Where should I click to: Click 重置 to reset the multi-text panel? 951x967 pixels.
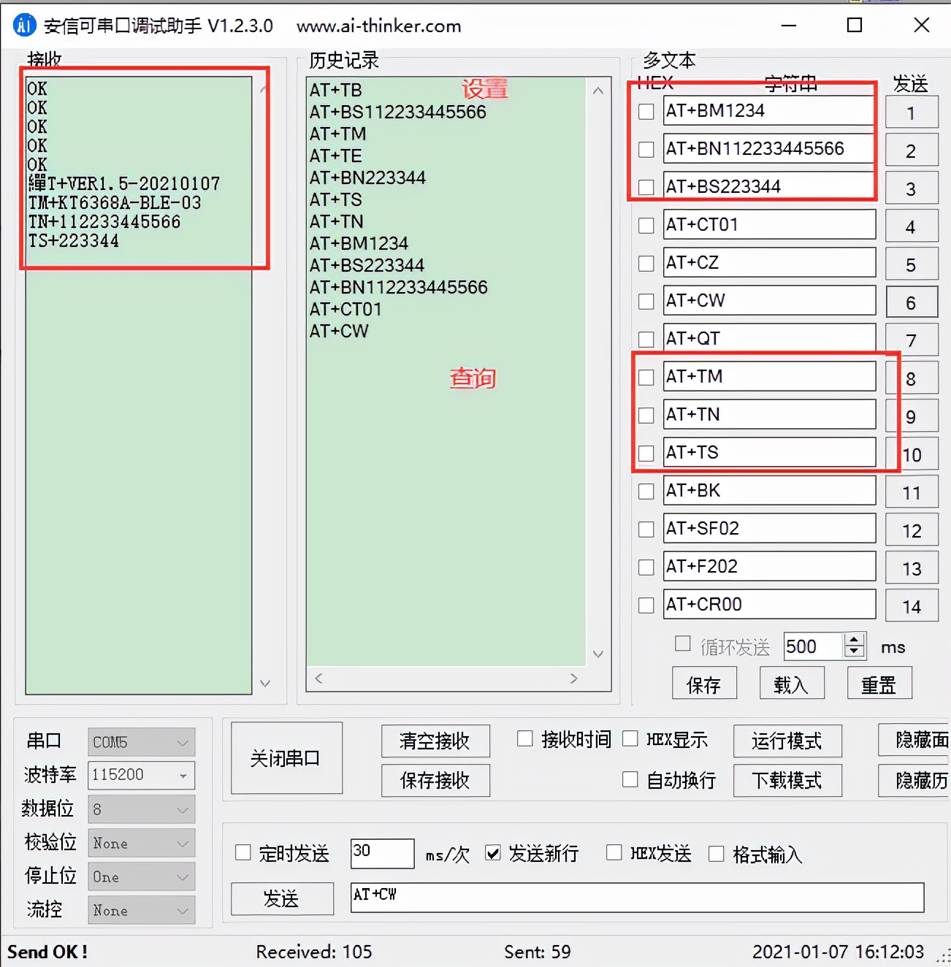point(879,683)
